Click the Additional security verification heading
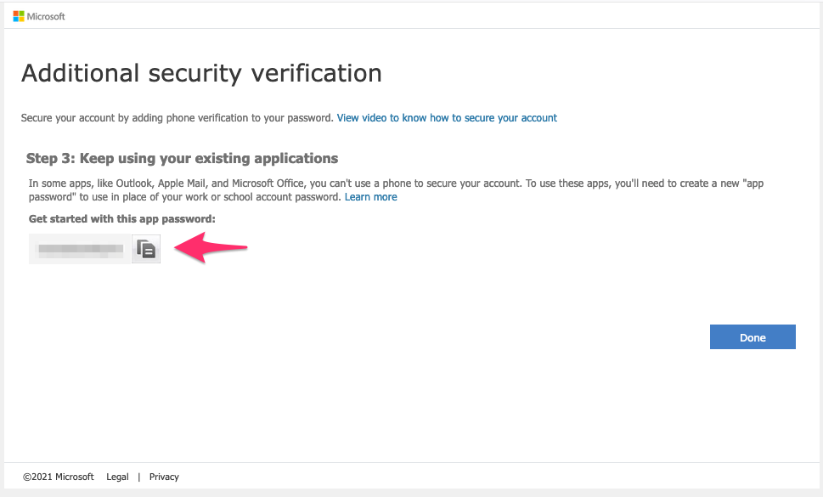Screen dimensions: 823x497 [x=201, y=73]
